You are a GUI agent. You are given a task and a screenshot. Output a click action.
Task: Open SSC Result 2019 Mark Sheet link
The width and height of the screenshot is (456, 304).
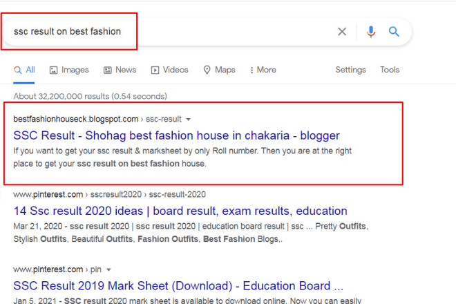coord(178,286)
